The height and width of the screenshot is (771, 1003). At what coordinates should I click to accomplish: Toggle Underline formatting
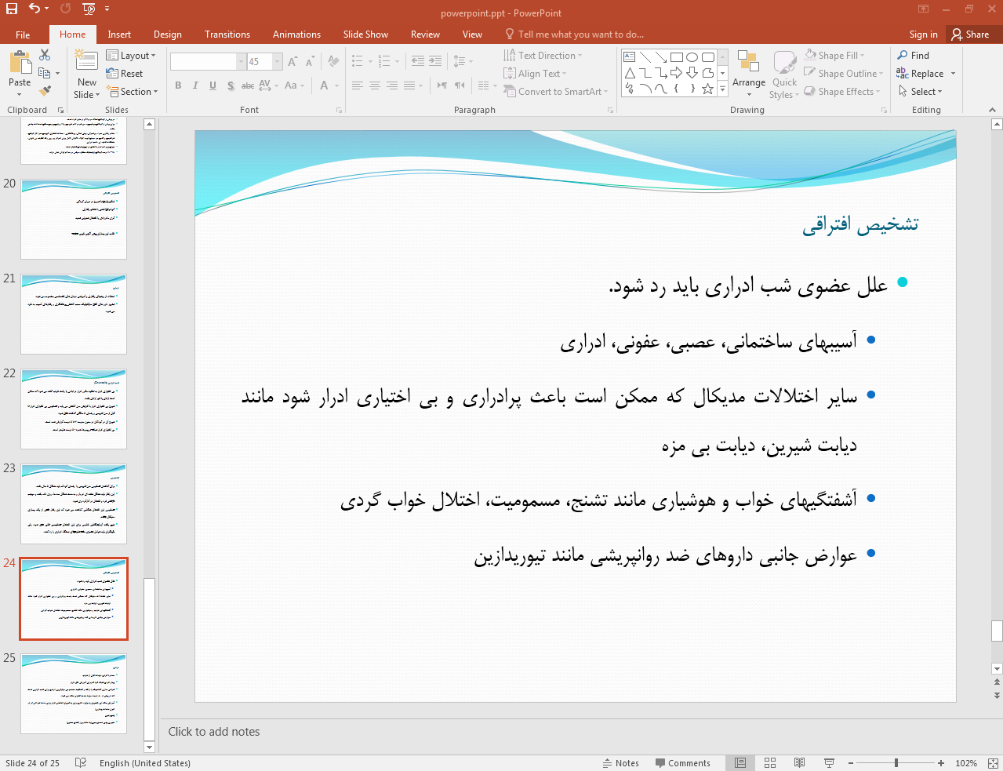tap(213, 85)
